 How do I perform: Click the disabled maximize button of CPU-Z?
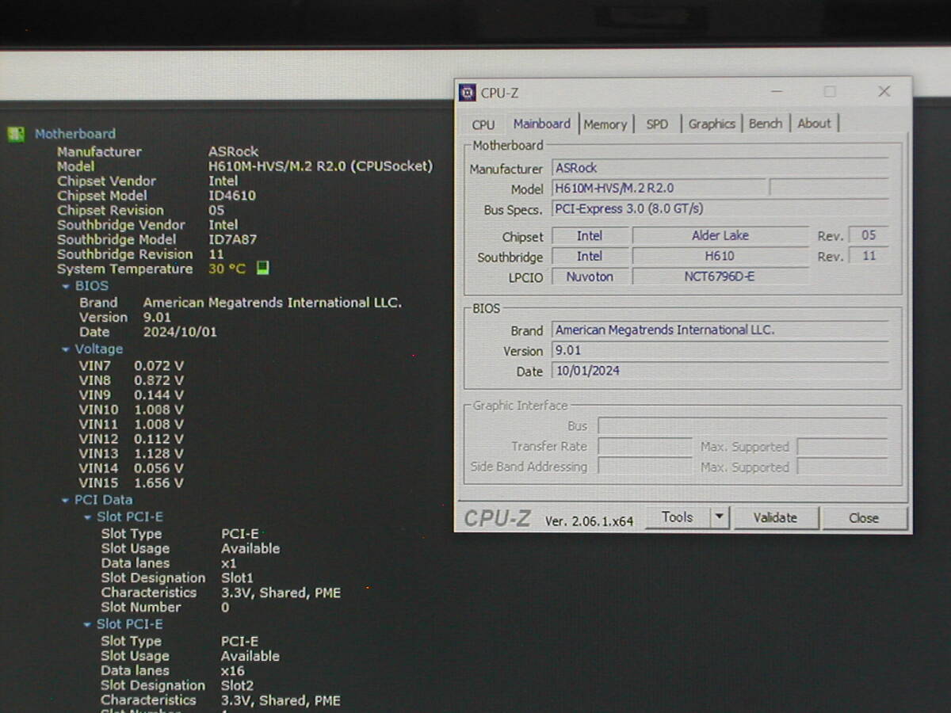(x=830, y=92)
